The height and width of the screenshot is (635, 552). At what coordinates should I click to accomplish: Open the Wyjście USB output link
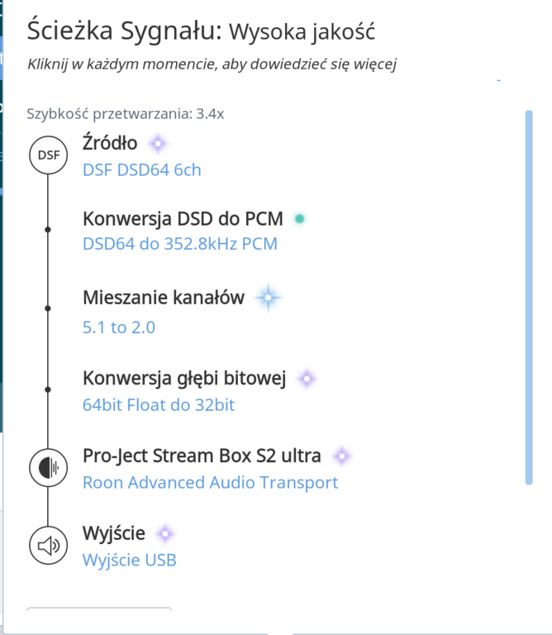[x=130, y=560]
